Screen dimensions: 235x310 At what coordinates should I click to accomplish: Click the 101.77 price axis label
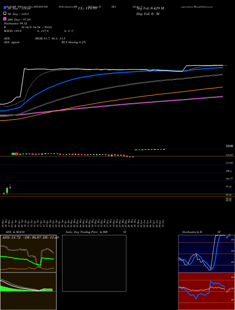[x=229, y=179]
